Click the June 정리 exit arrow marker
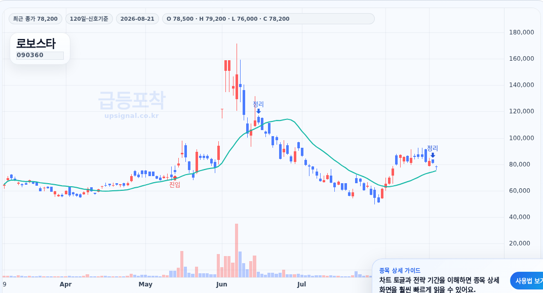543x293 pixels. [258, 111]
